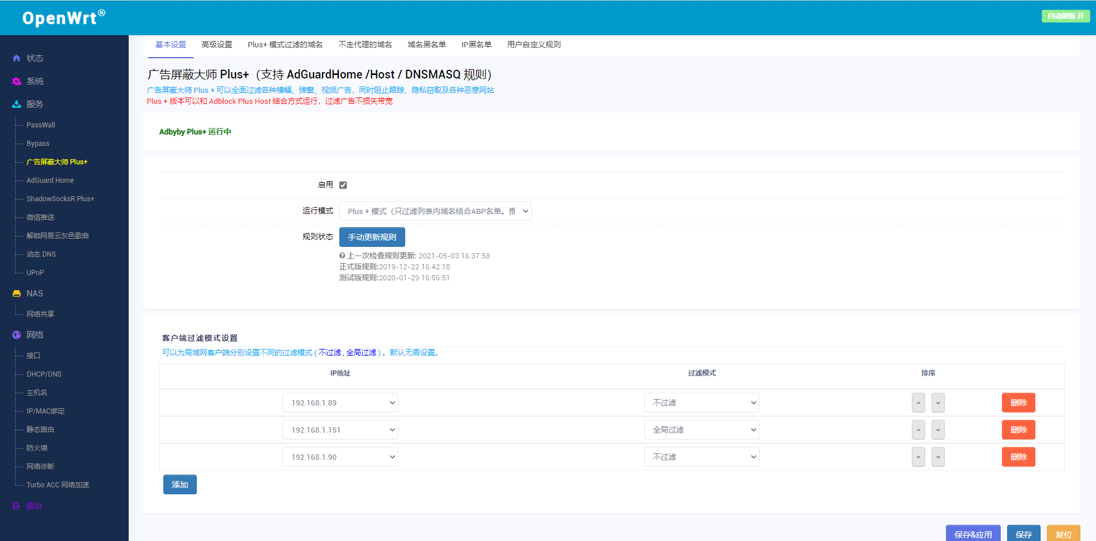The width and height of the screenshot is (1096, 541).
Task: Move 192.168.1.151 row up
Action: tap(918, 430)
